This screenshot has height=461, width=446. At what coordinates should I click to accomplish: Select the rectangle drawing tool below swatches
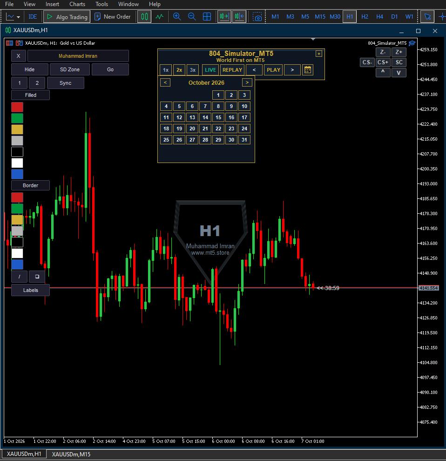point(37,277)
